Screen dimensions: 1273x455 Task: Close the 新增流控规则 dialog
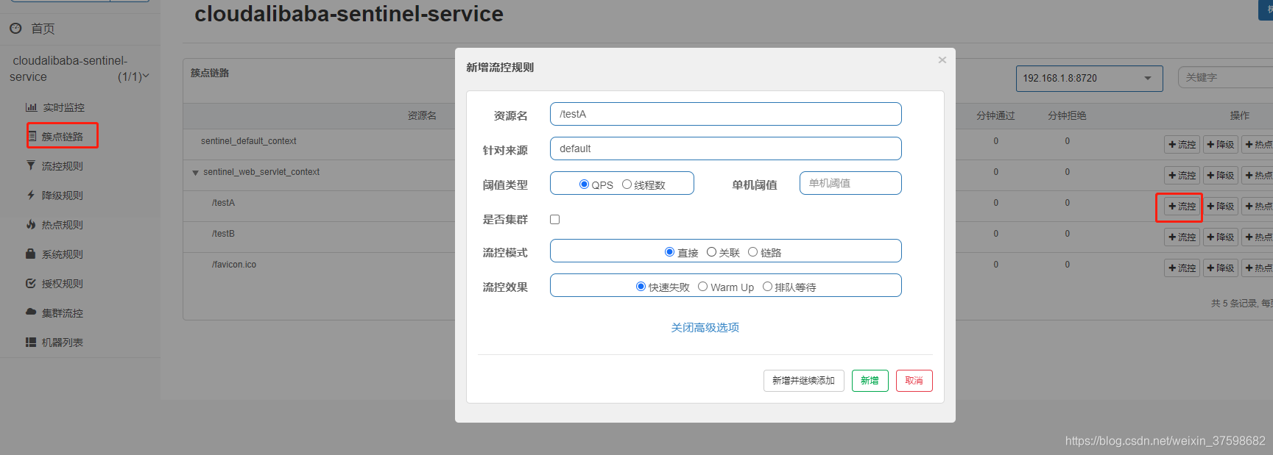942,60
